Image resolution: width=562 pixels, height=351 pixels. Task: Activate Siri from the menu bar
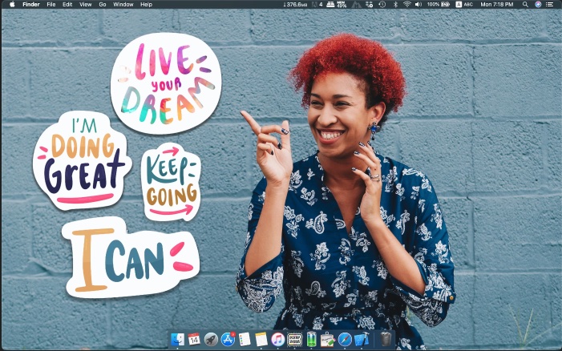click(x=538, y=4)
